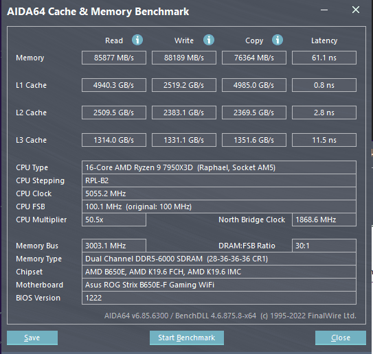Click the info icon next to Write
The height and width of the screenshot is (354, 373).
point(209,40)
